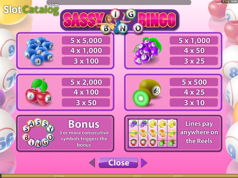238x178 pixels.
Task: Click the Sassy Bingo bonus ring symbol
Action: [38, 133]
